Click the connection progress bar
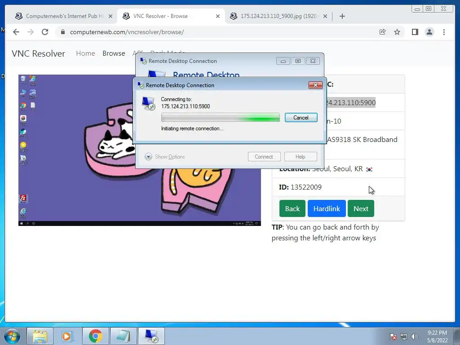 220,118
